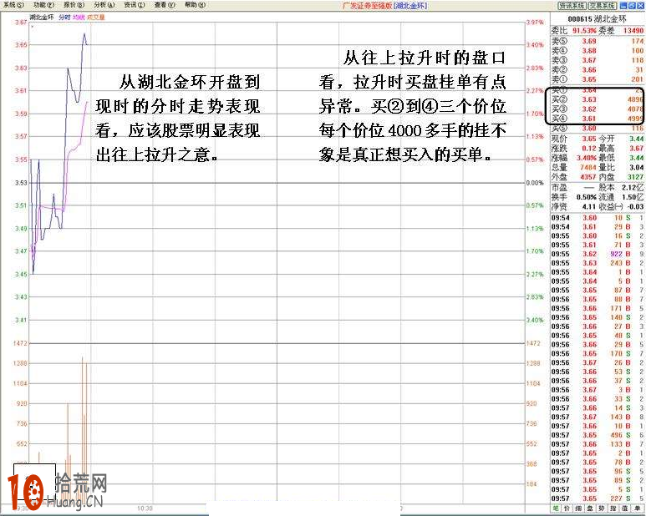Screen dimensions: 646x516
Task: Select the 买⑤ 3.60 order row
Action: click(x=598, y=129)
